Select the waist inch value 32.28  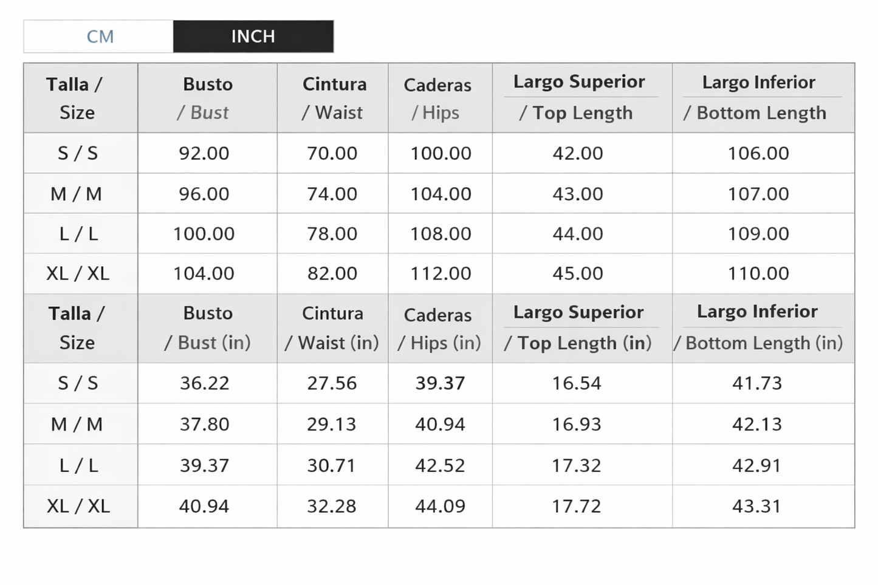point(332,506)
